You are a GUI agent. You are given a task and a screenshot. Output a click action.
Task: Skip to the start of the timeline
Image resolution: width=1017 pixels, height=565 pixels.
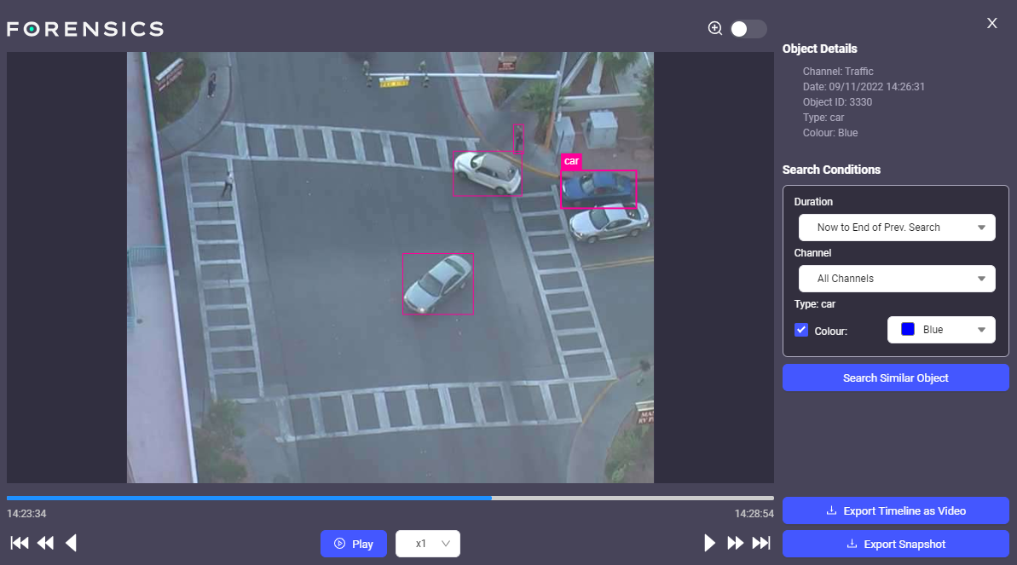pos(19,544)
